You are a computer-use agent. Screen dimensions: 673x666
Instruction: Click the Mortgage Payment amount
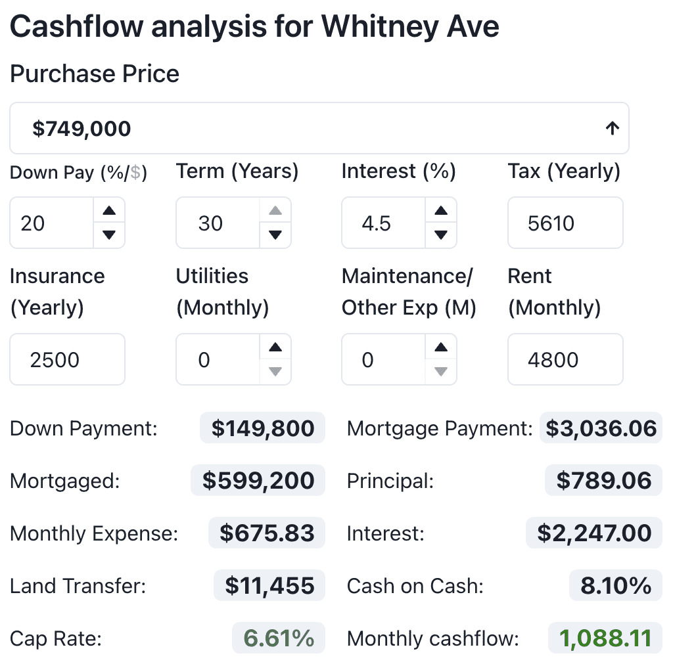click(x=601, y=428)
